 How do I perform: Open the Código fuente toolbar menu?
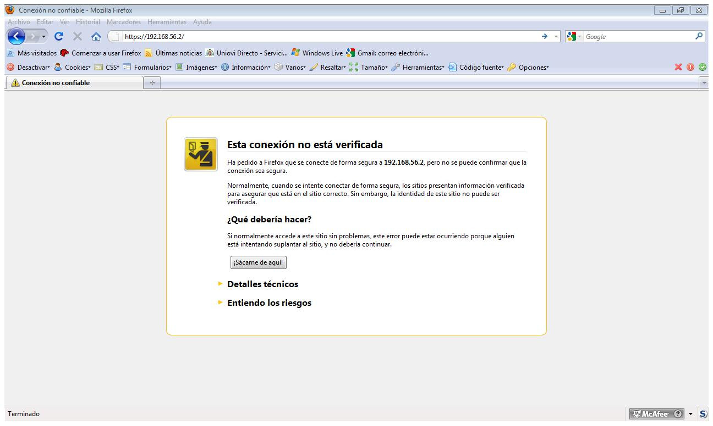click(477, 68)
